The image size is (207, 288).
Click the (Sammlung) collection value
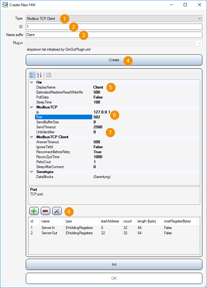[x=102, y=177]
